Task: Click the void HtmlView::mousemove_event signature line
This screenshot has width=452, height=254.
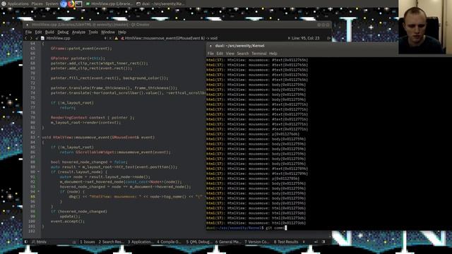Action: click(98, 138)
